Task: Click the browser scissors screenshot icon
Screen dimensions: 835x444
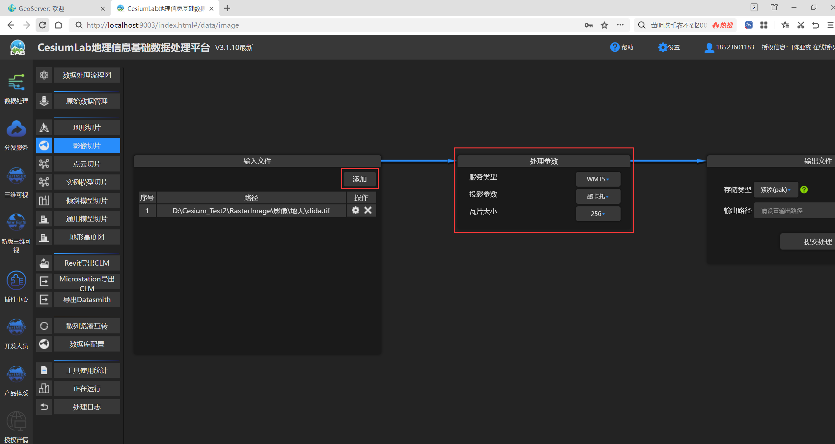Action: point(801,25)
